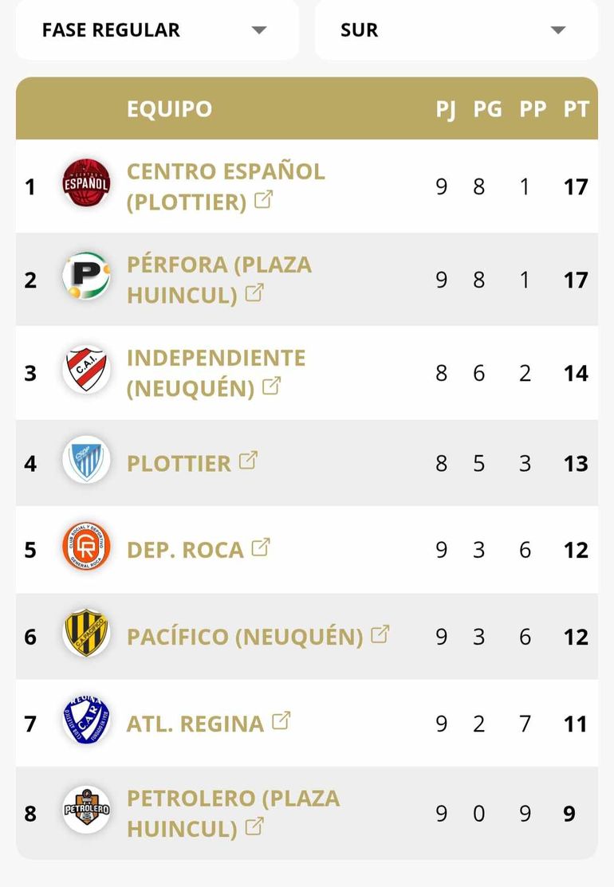Click the Atl. Regina blue logo
This screenshot has width=614, height=887.
(x=86, y=722)
